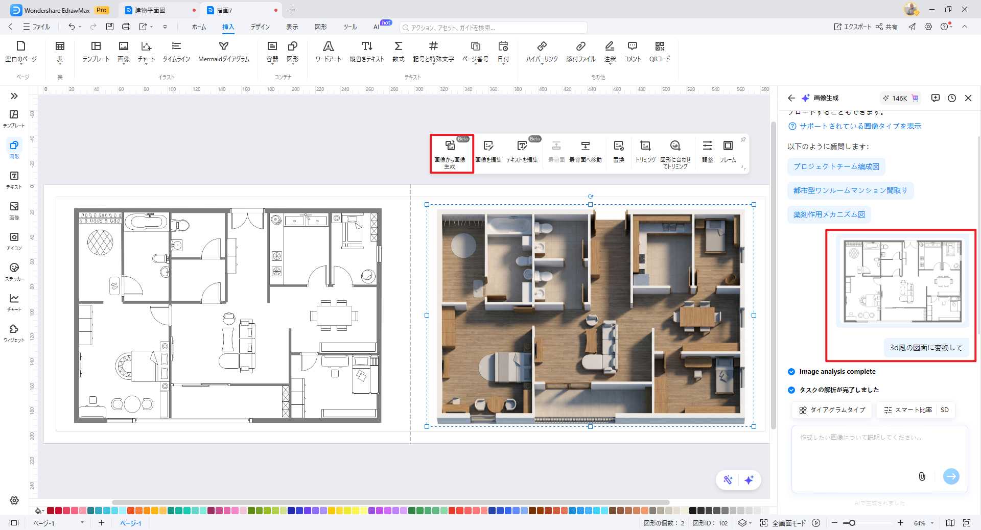Select the crop (トリミング) tool
The image size is (981, 530).
(x=645, y=151)
